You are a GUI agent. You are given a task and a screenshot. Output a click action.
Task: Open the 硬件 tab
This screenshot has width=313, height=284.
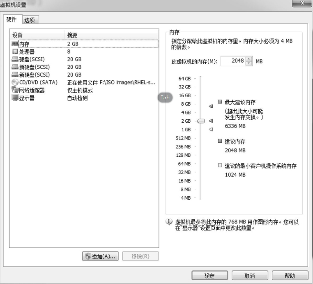[x=12, y=20]
